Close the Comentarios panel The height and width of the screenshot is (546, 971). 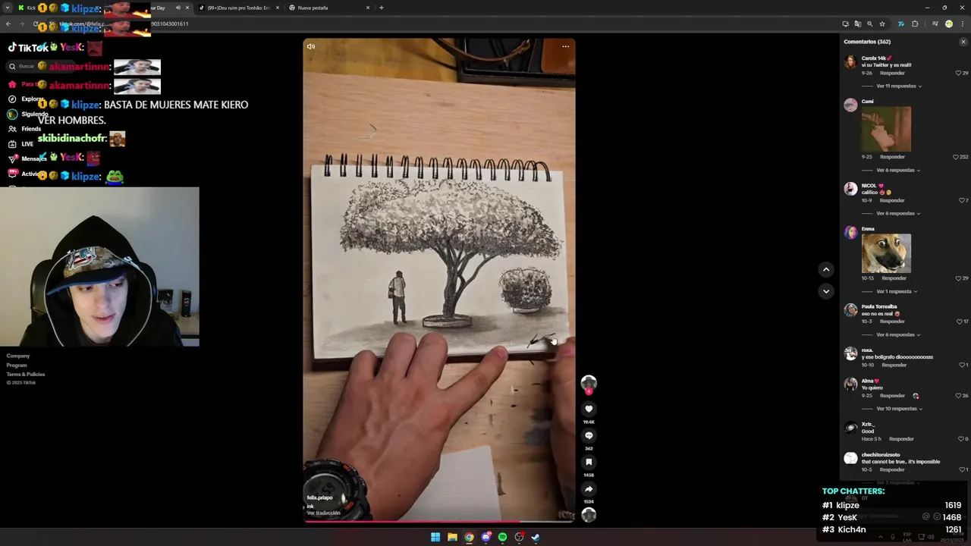click(x=963, y=42)
